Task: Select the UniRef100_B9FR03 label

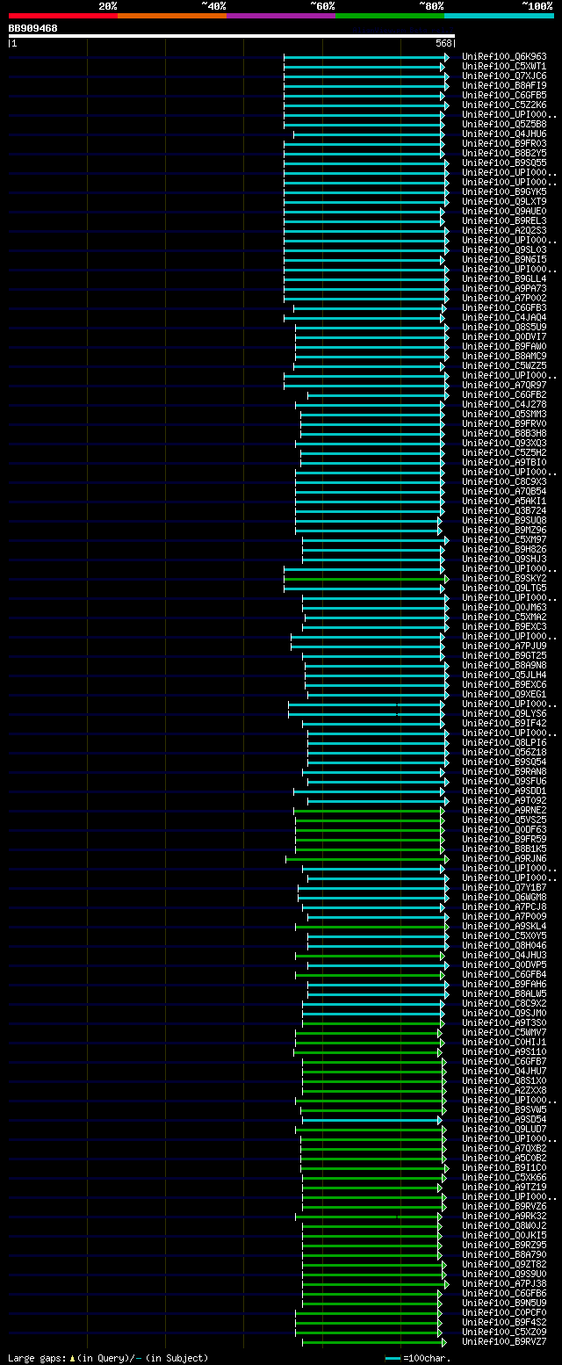Action: coord(504,144)
